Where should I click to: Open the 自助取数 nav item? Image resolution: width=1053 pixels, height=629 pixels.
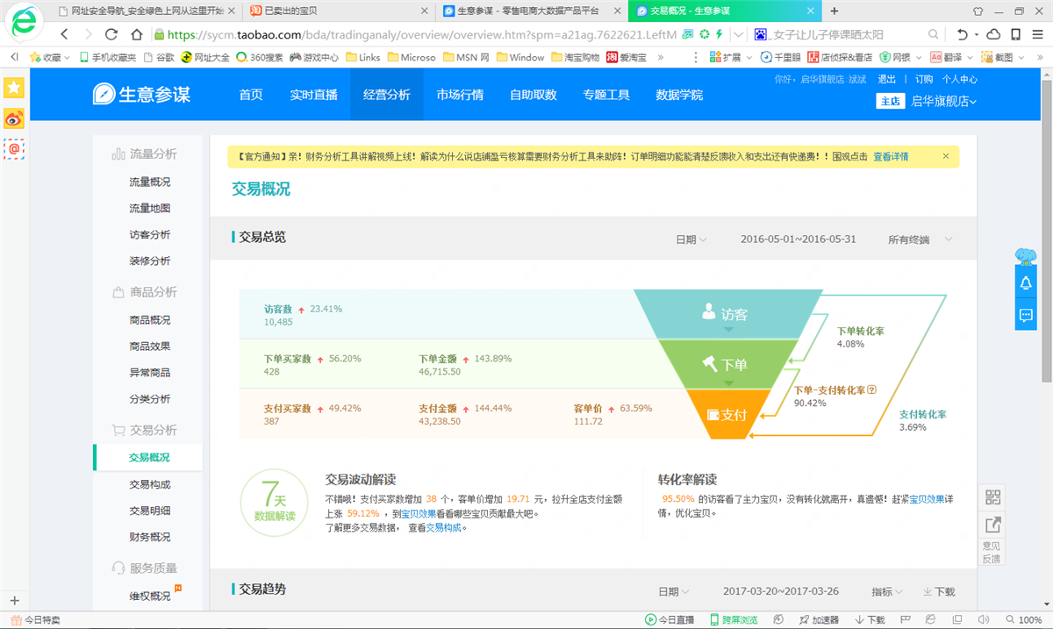pos(534,95)
